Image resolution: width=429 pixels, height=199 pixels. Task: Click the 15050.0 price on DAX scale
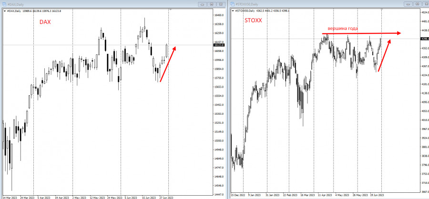click(219, 141)
